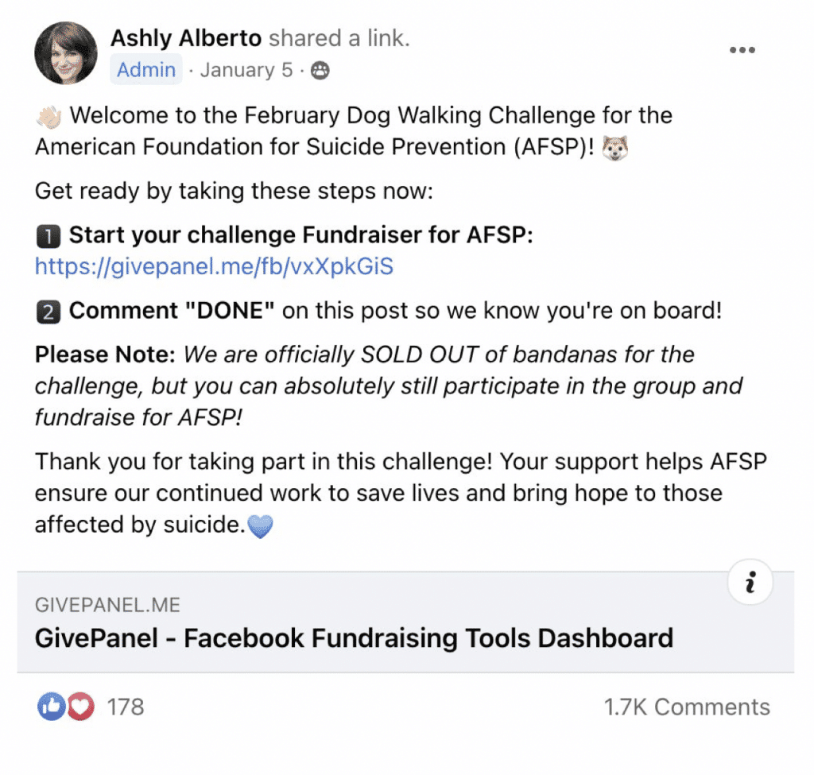Open the three-dot post options menu

[x=742, y=50]
